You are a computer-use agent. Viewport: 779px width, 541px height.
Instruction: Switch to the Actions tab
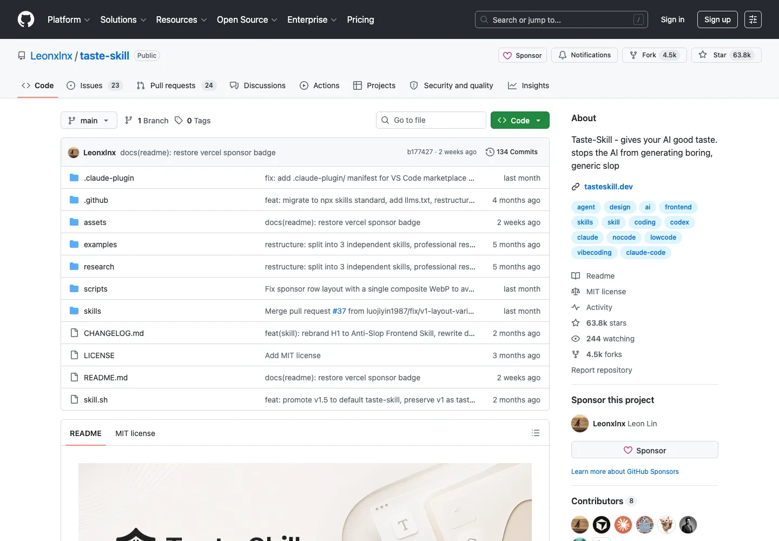(319, 85)
